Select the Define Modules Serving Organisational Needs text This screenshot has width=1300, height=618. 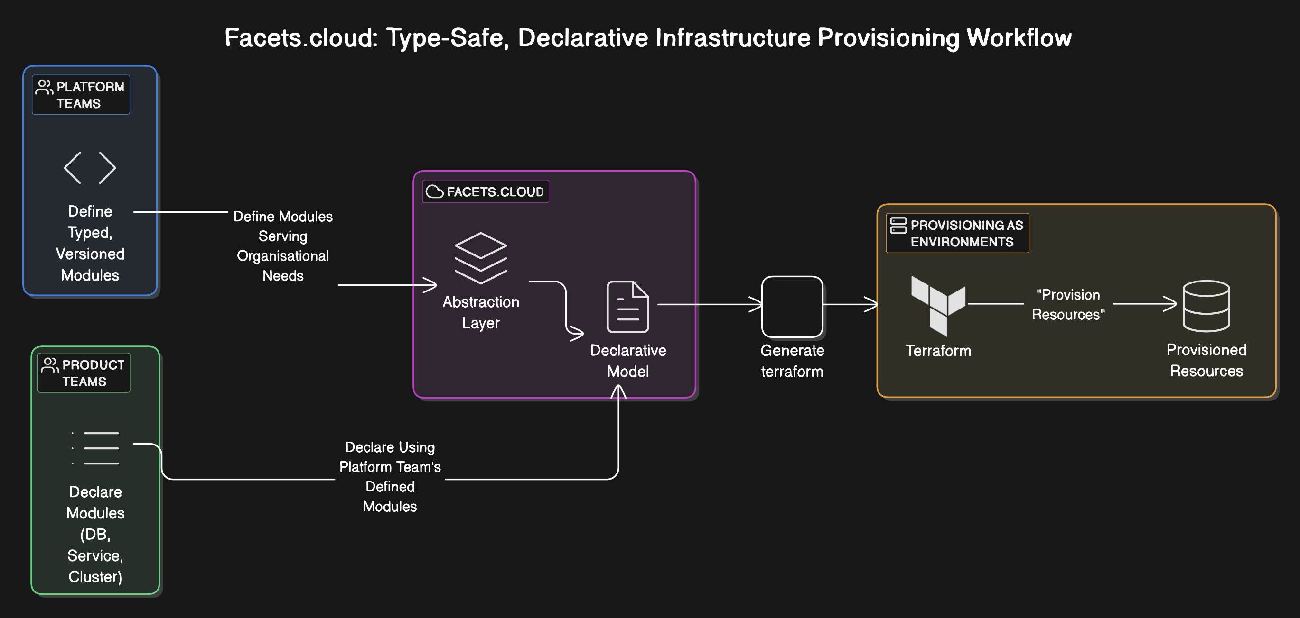click(282, 246)
